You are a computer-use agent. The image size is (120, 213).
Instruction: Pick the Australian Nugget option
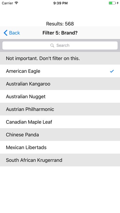tap(60, 97)
